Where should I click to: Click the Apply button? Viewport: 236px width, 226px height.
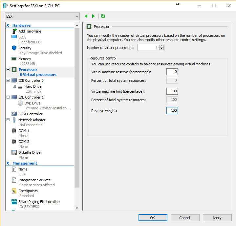217,217
